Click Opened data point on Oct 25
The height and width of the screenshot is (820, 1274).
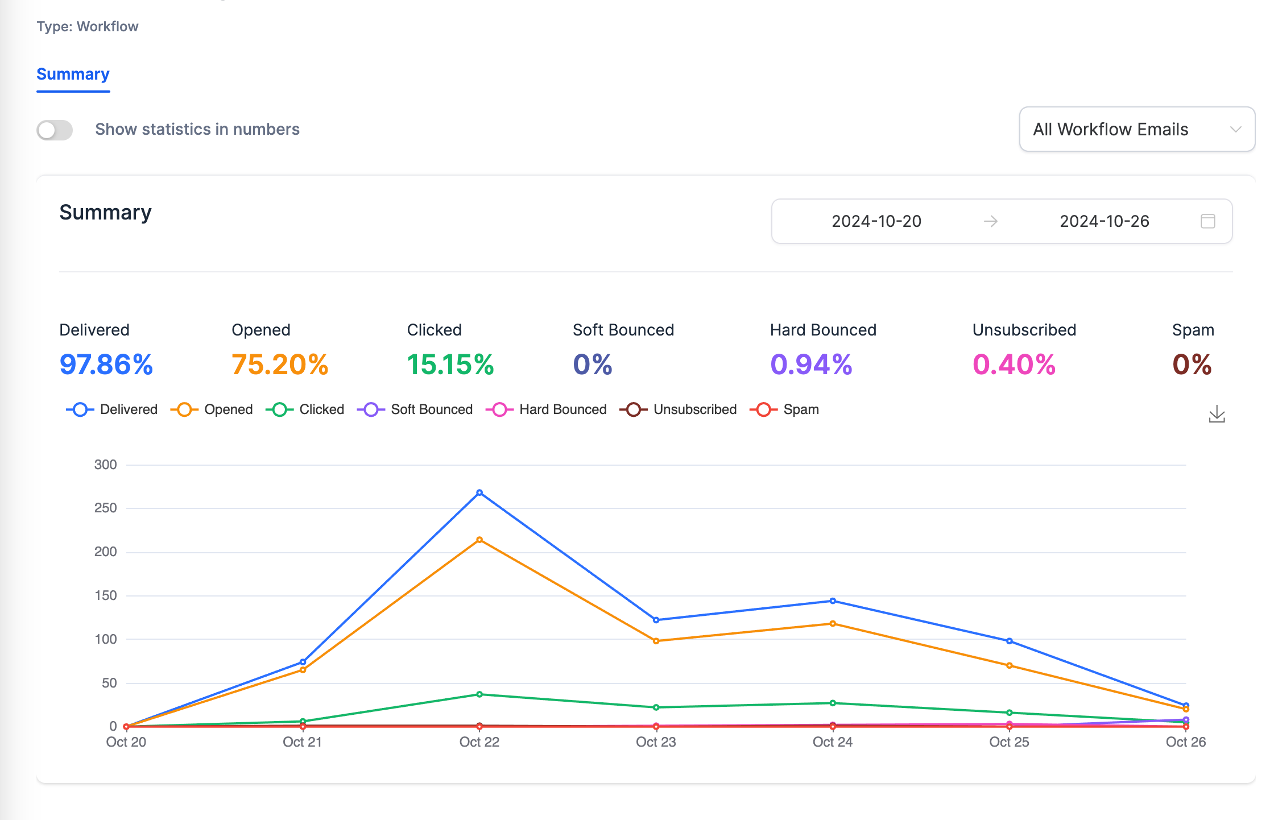1010,665
